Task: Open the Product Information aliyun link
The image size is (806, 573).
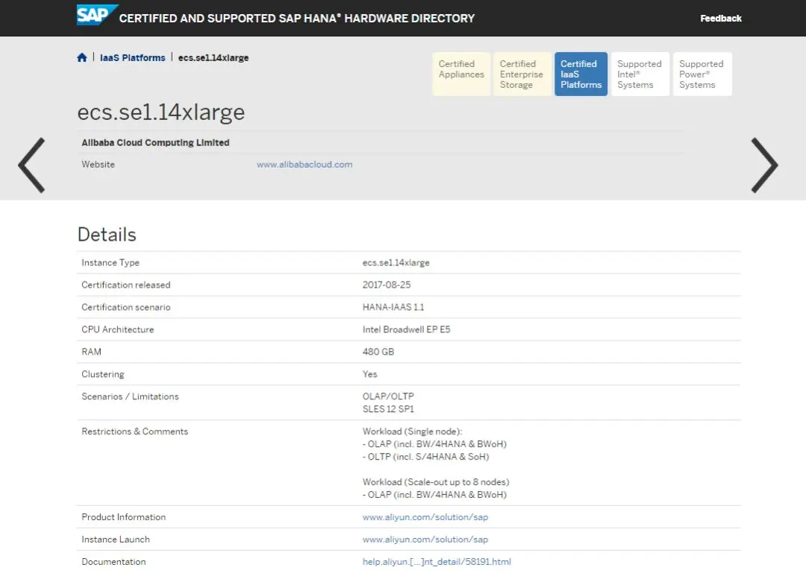Action: (425, 517)
